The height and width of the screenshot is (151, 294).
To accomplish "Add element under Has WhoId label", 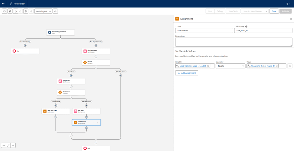I will click(x=71, y=76).
